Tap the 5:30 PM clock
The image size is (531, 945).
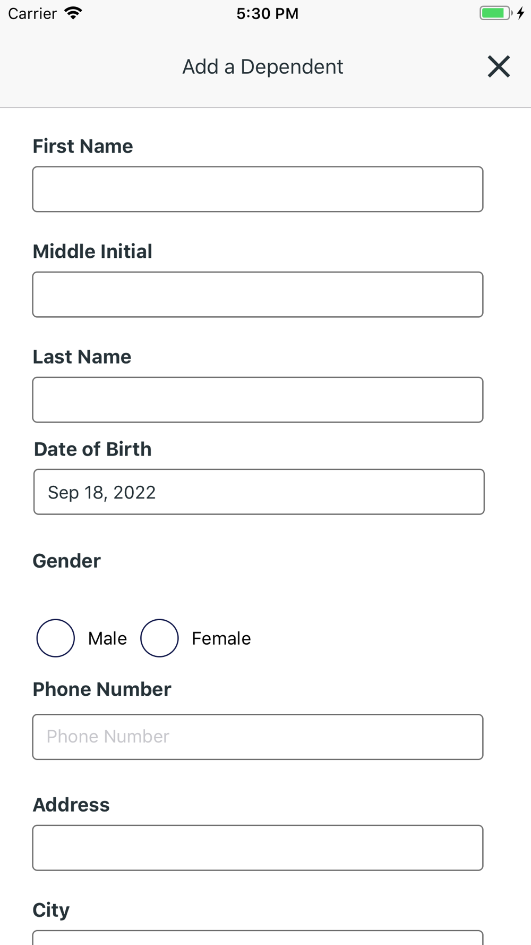point(267,13)
